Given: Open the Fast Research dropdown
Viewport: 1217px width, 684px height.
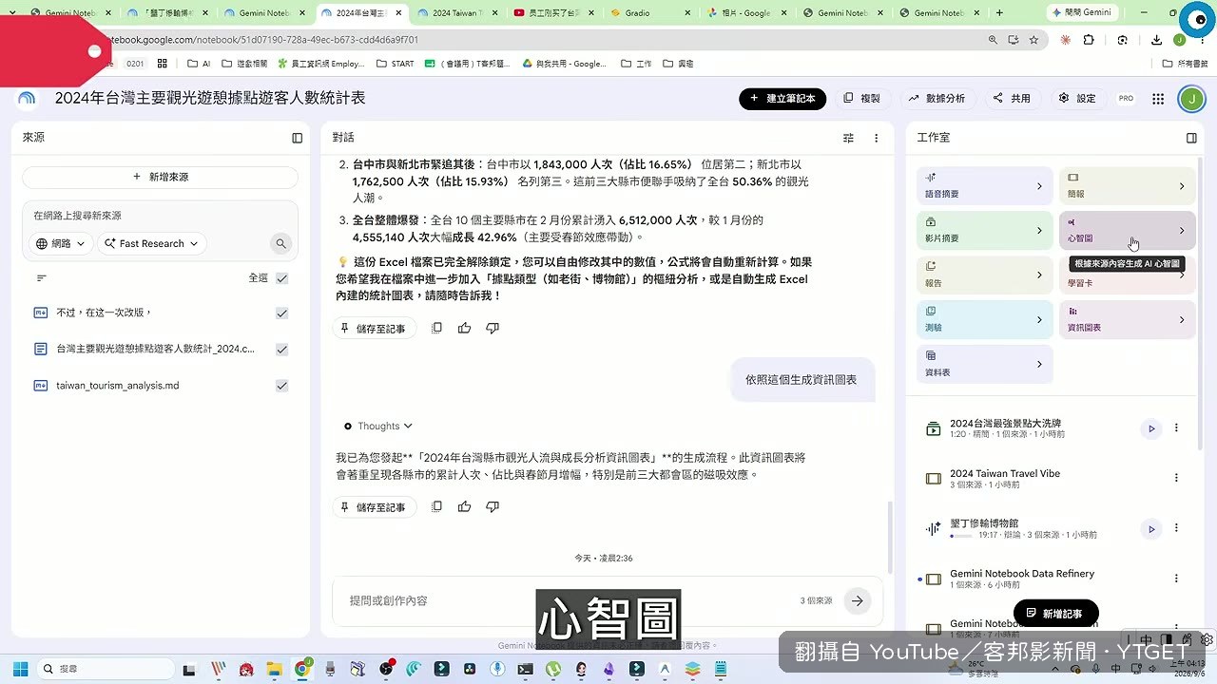Looking at the screenshot, I should tap(152, 243).
